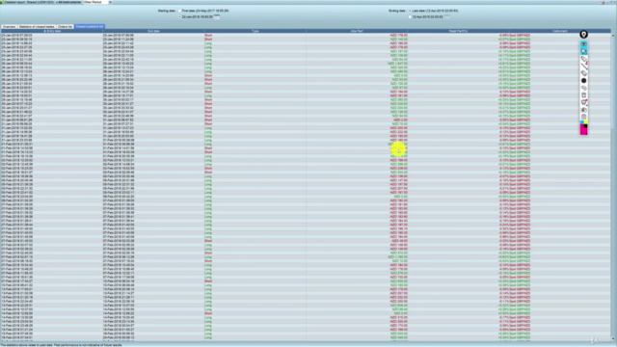Select the Closed positions list tab

90,26
